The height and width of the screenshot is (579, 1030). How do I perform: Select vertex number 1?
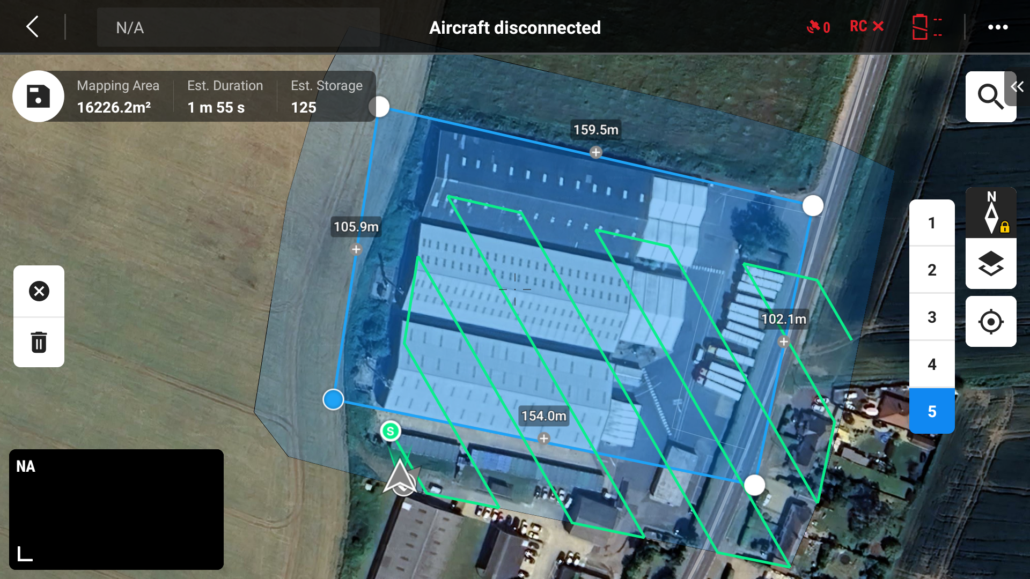pos(932,223)
